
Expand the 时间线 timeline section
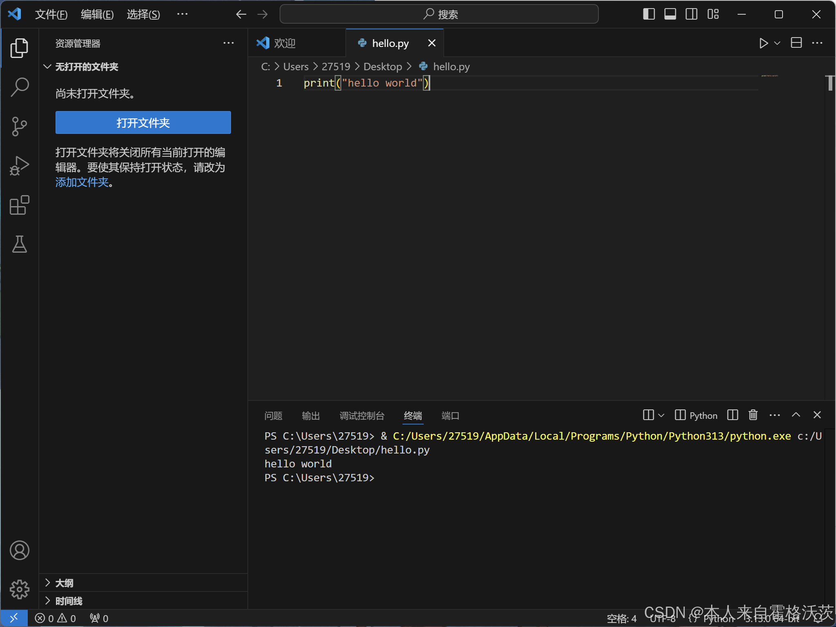[x=69, y=601]
